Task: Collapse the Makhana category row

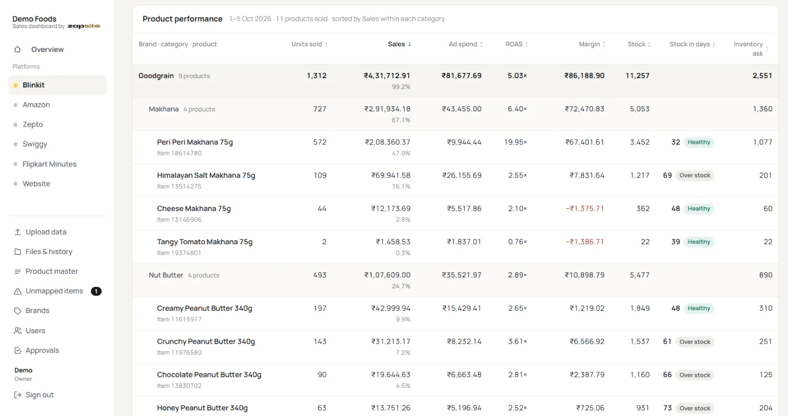Action: [x=456, y=115]
